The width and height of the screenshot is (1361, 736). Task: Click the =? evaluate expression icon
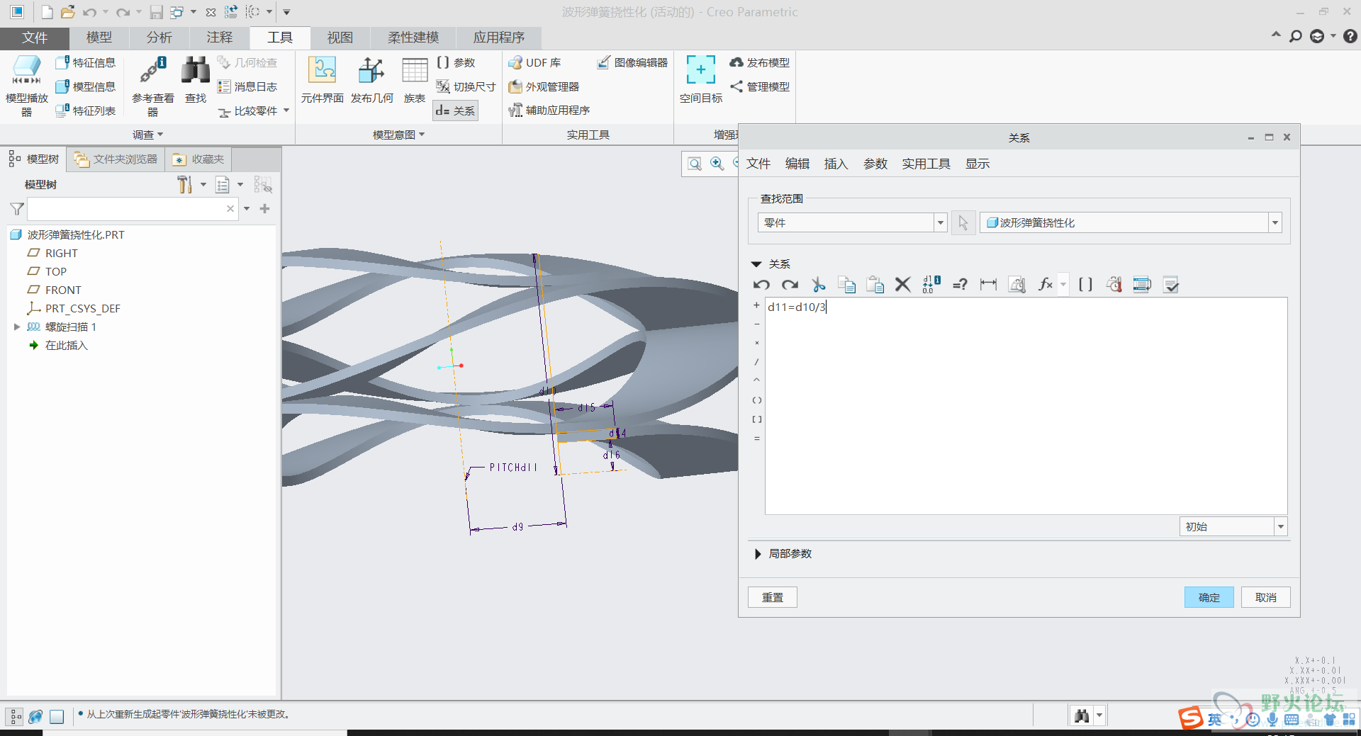coord(960,285)
